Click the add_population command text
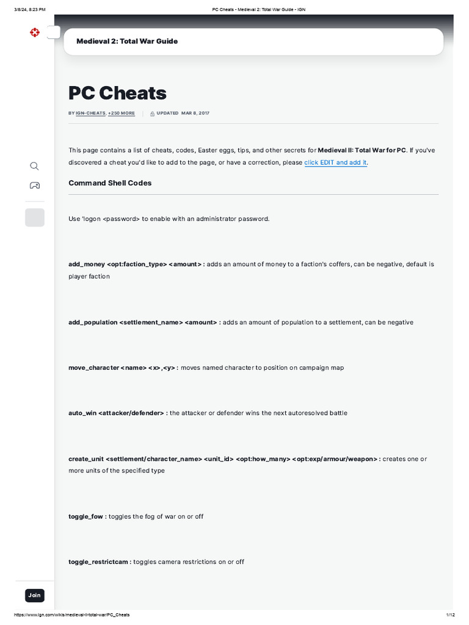This screenshot has height=625, width=469. click(92, 322)
